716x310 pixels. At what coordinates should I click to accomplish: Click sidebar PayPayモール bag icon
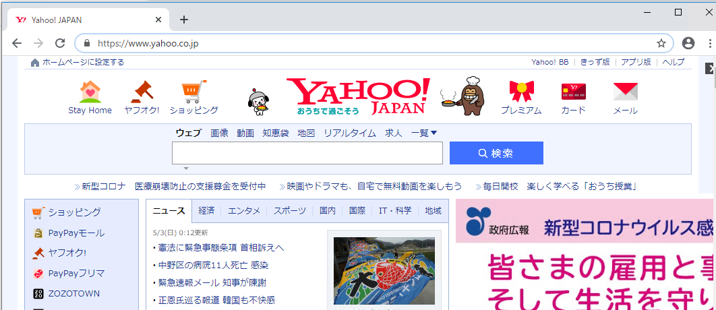(38, 233)
